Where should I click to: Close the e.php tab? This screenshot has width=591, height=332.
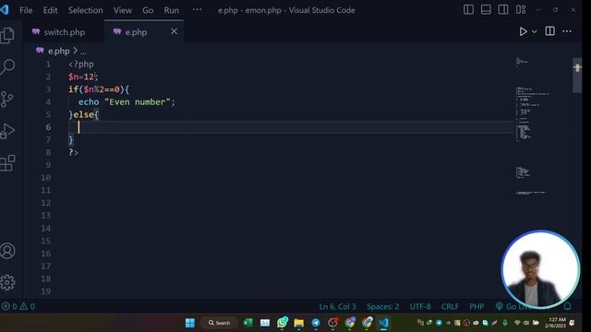point(174,31)
